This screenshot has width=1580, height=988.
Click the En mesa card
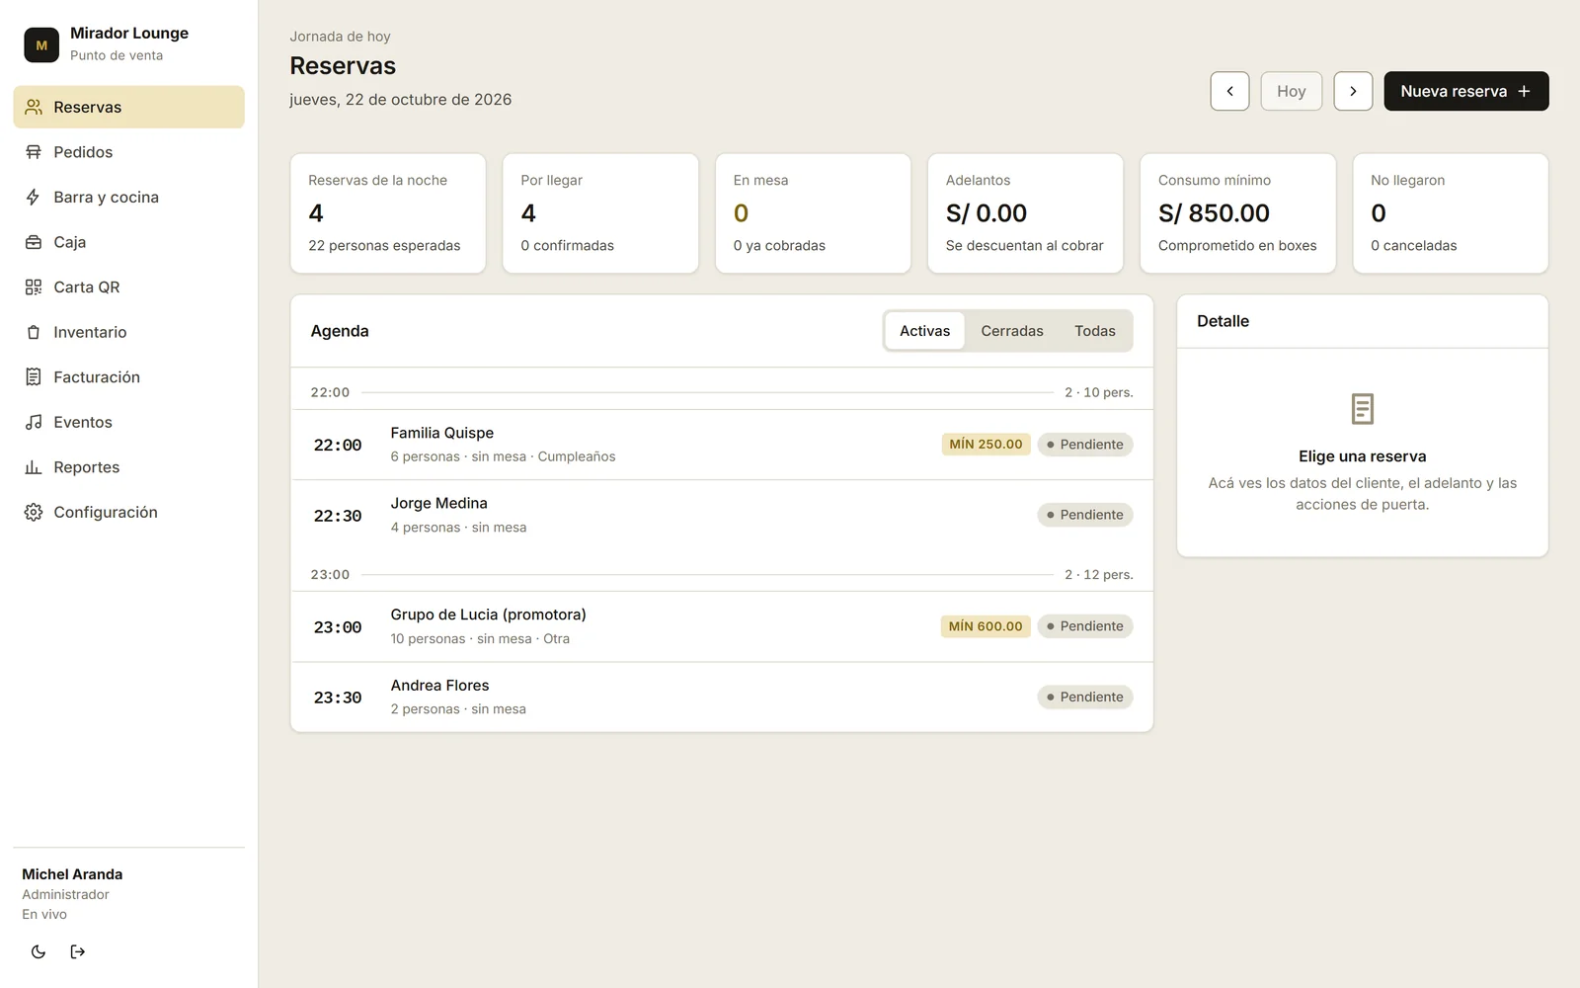tap(813, 213)
